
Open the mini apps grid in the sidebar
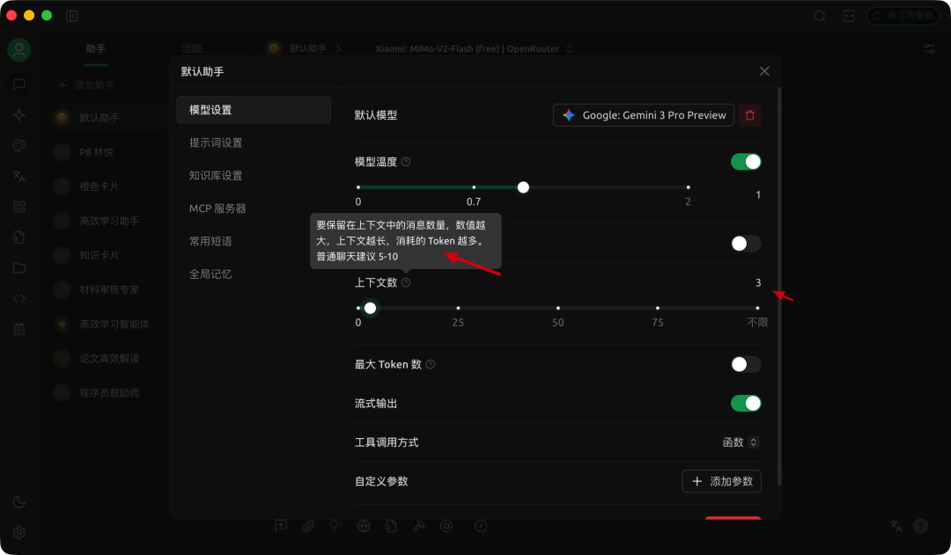pos(19,206)
